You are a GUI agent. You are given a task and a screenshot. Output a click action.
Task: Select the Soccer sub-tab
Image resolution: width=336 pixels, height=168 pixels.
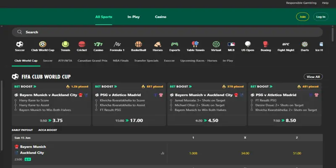click(48, 60)
